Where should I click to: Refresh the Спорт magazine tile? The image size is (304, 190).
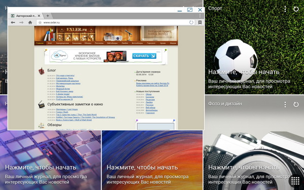click(x=296, y=9)
